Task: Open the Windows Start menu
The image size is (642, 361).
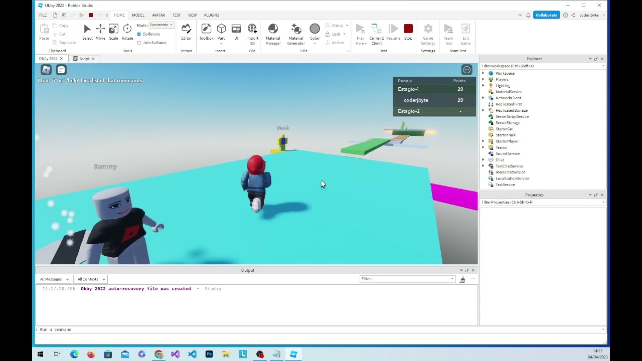Action: point(40,354)
